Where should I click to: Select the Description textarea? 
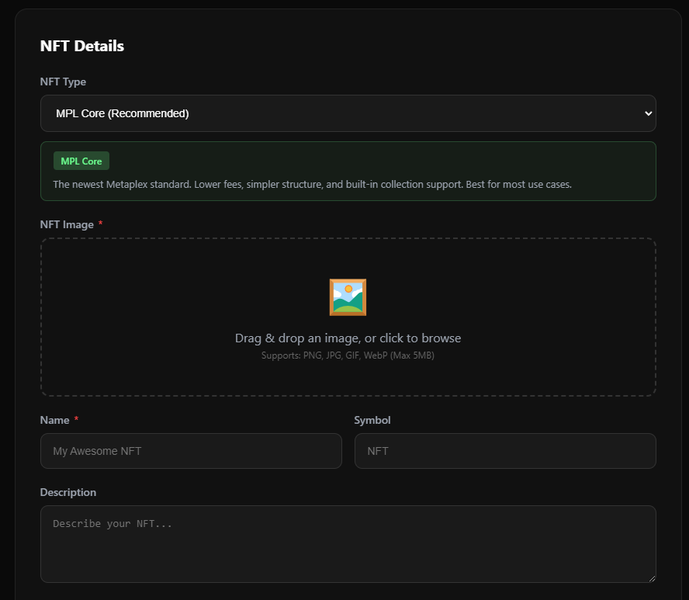348,544
